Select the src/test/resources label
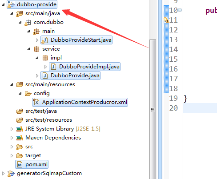The height and width of the screenshot is (179, 217). pos(48,120)
